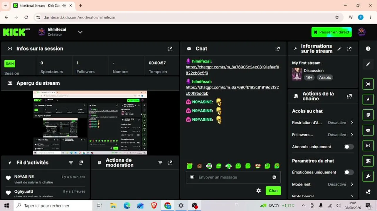This screenshot has height=211, width=377.
Task: Toggle the channel actions camera sidebar icon
Action: [368, 161]
